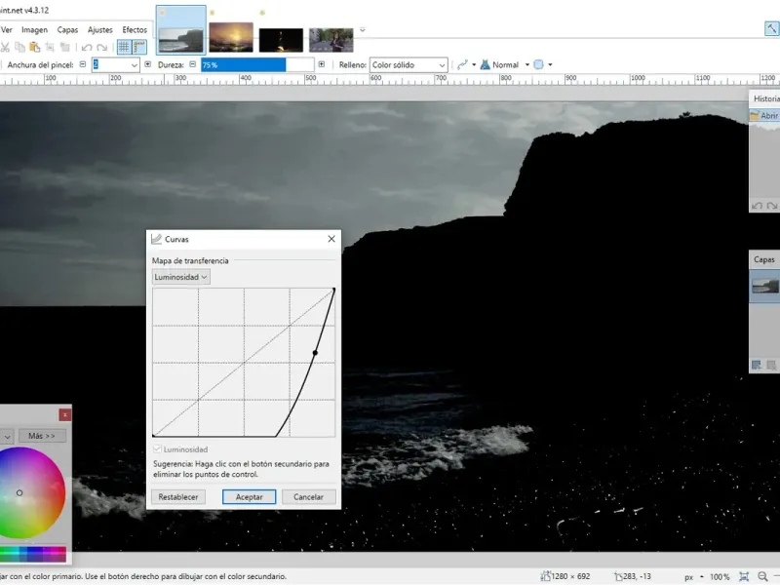Click the image size 1280 × 692 readout
The height and width of the screenshot is (585, 780).
tap(565, 576)
